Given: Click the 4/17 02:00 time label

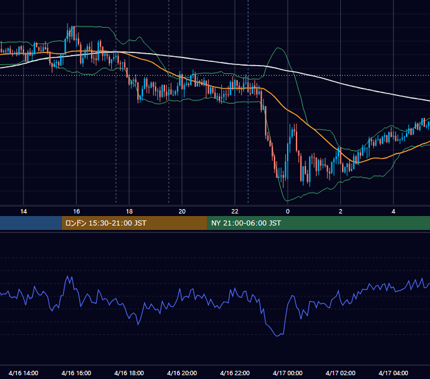Looking at the screenshot, I should tap(340, 373).
